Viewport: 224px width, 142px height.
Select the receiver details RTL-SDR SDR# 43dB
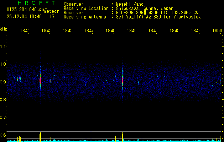point(137,13)
